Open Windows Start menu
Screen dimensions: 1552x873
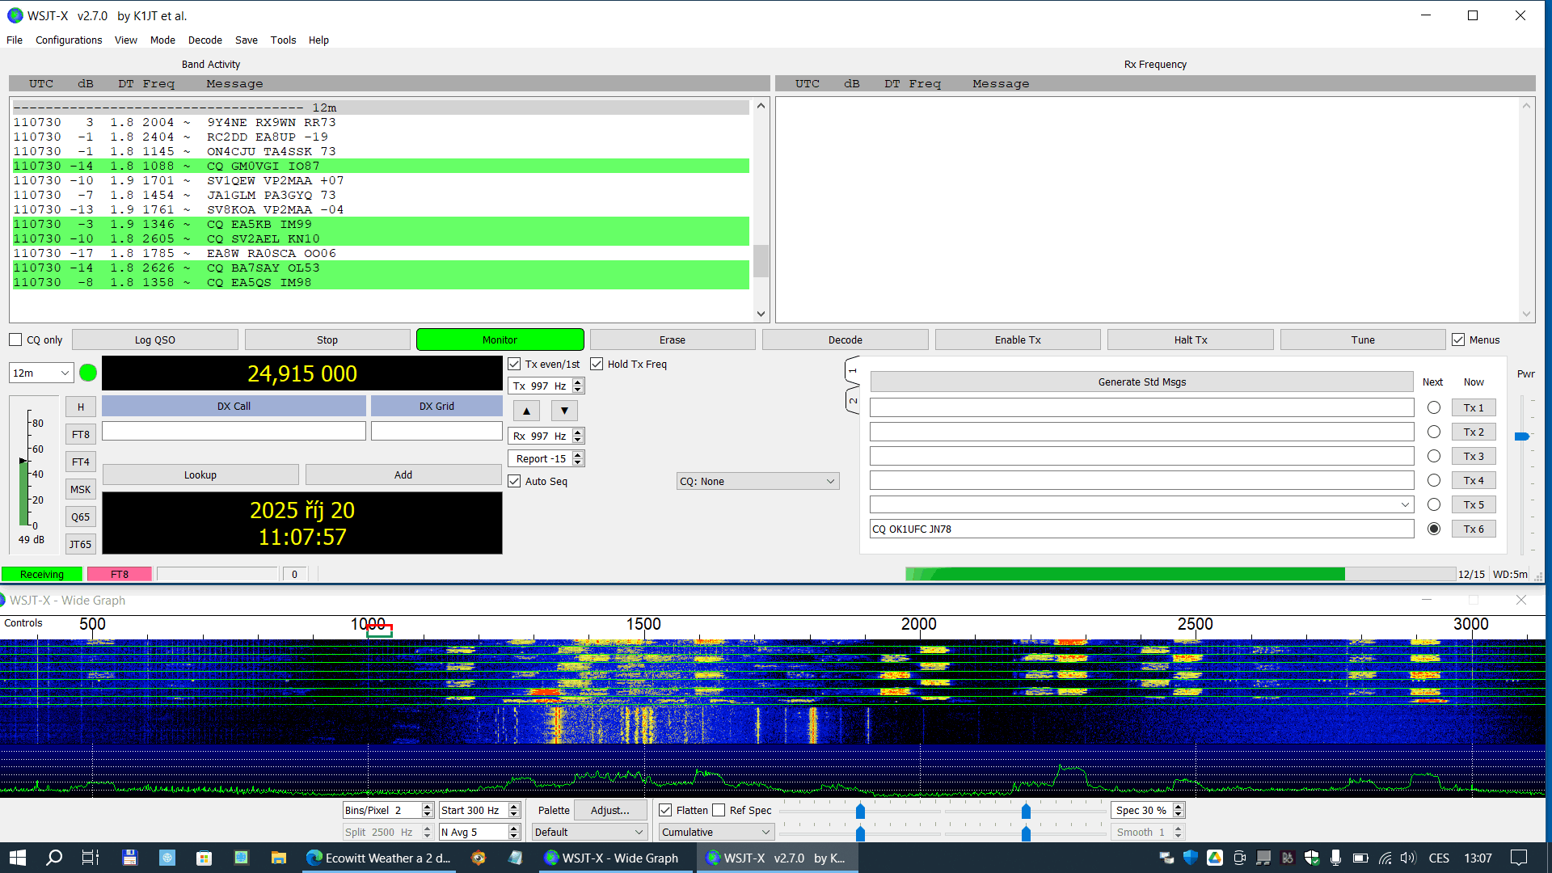tap(17, 858)
